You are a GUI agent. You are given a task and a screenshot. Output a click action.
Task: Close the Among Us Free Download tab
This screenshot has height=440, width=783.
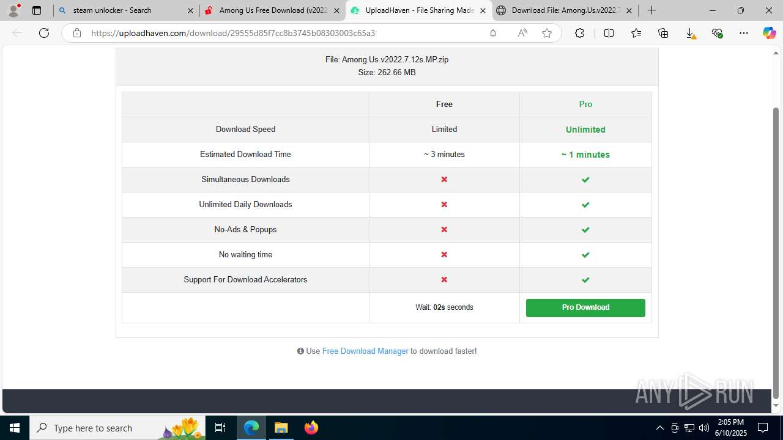(336, 10)
